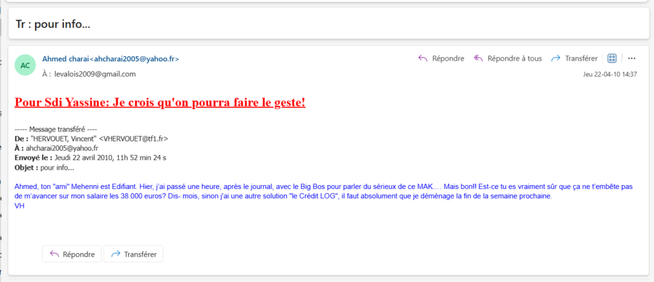
Task: Click the Objet : pour info... line
Action: pos(44,168)
